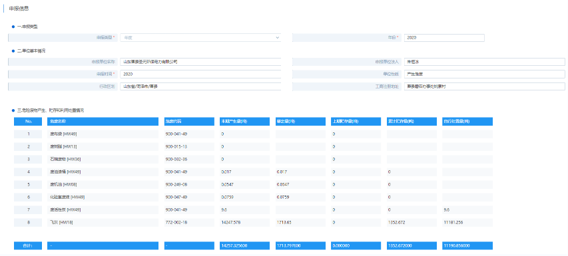The width and height of the screenshot is (568, 256).
Task: Click self-disposal value 11181.256
Action: pyautogui.click(x=467, y=222)
